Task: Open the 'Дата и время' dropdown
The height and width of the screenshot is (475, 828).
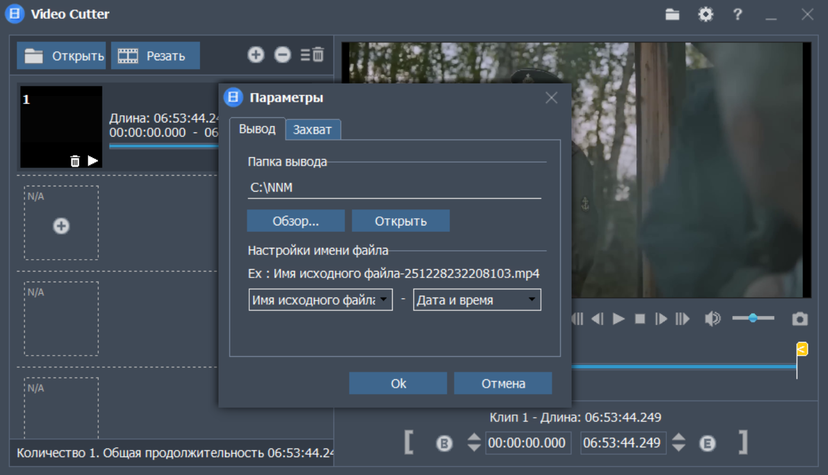Action: (x=477, y=300)
